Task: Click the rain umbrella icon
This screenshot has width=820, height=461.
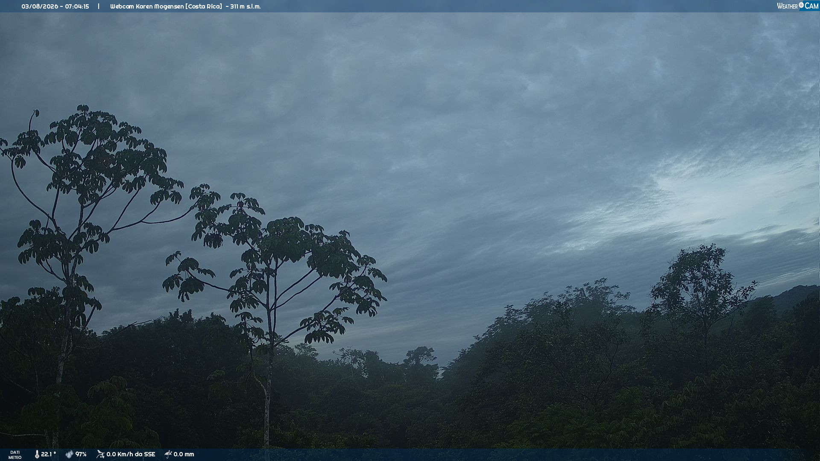Action: click(168, 454)
